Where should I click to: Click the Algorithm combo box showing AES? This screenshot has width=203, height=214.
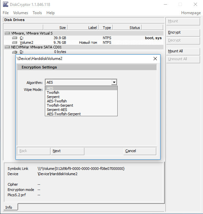[81, 82]
